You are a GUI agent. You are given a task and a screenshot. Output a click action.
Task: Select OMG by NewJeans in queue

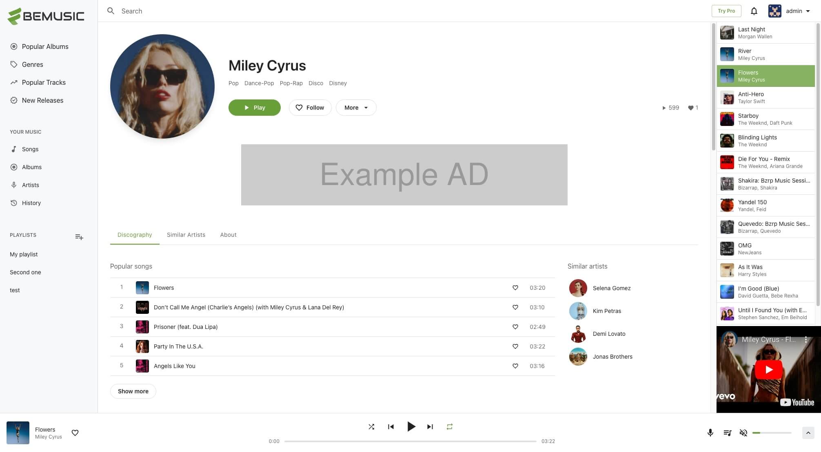766,249
